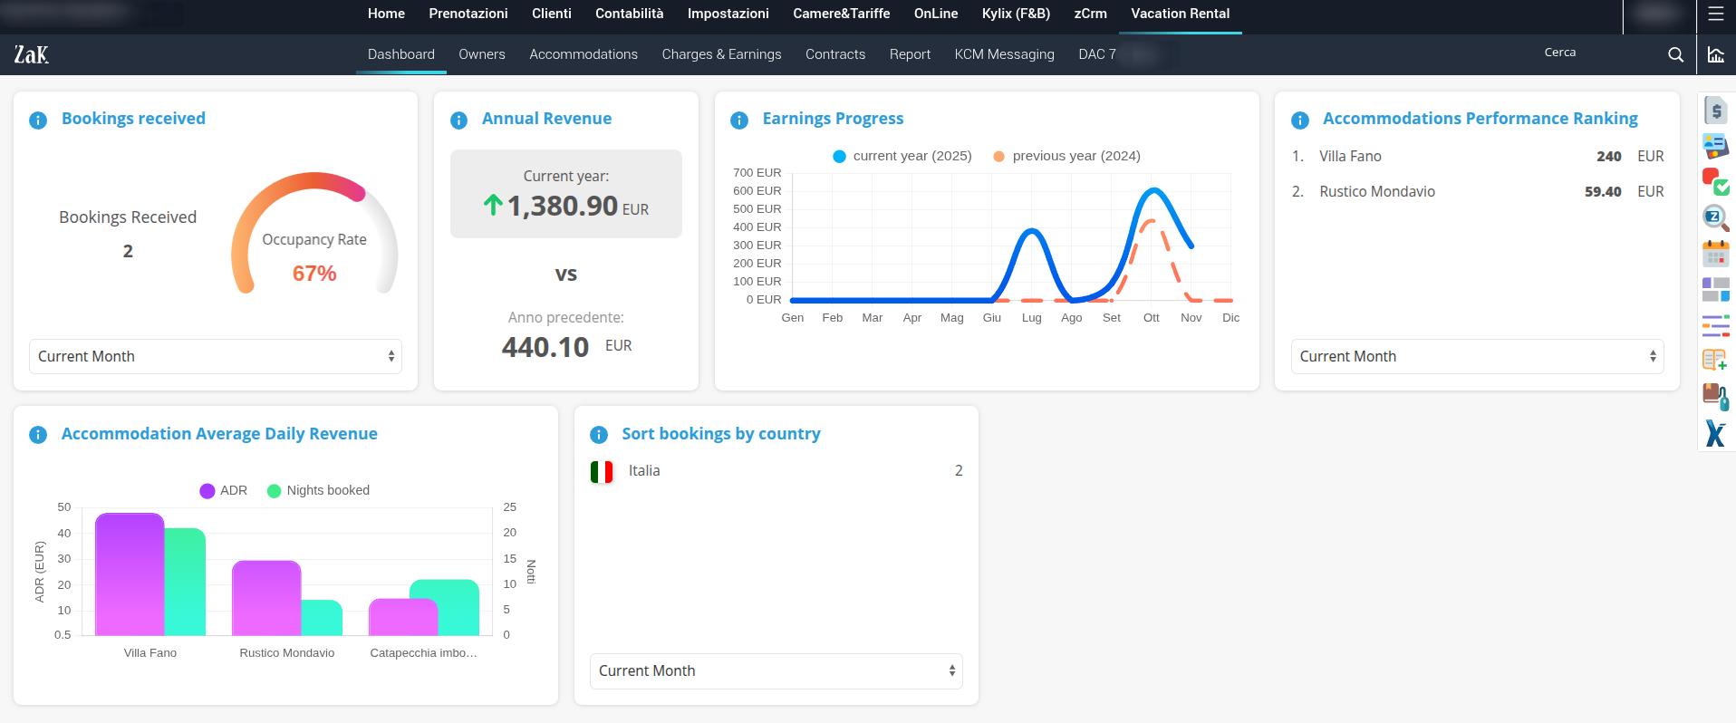The height and width of the screenshot is (723, 1736).
Task: Toggle the ADR legend item in chart
Action: click(223, 490)
